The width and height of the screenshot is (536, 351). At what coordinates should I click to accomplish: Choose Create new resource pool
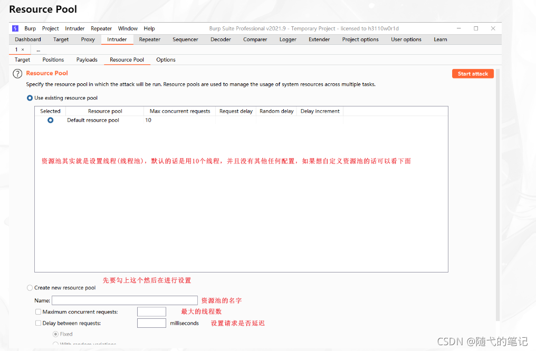pos(30,288)
